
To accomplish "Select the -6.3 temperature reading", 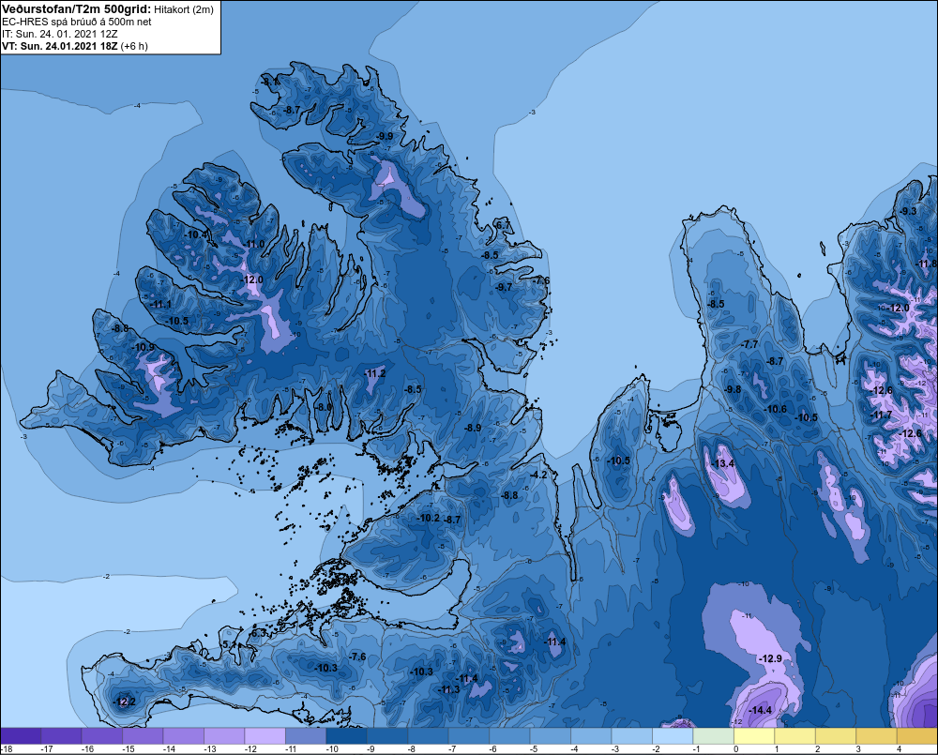I will [x=258, y=633].
